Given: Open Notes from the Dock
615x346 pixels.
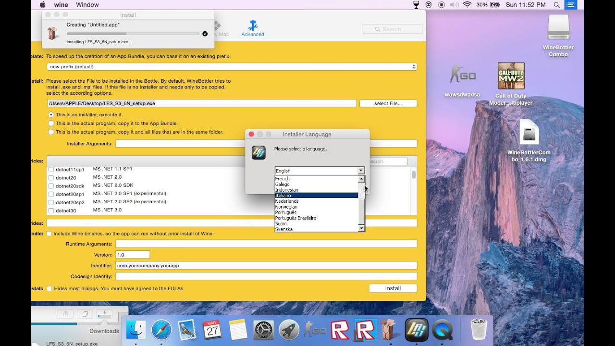Looking at the screenshot, I should [238, 330].
